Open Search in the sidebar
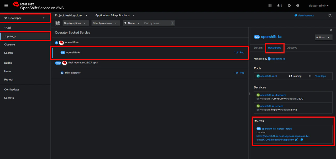 tap(25, 53)
